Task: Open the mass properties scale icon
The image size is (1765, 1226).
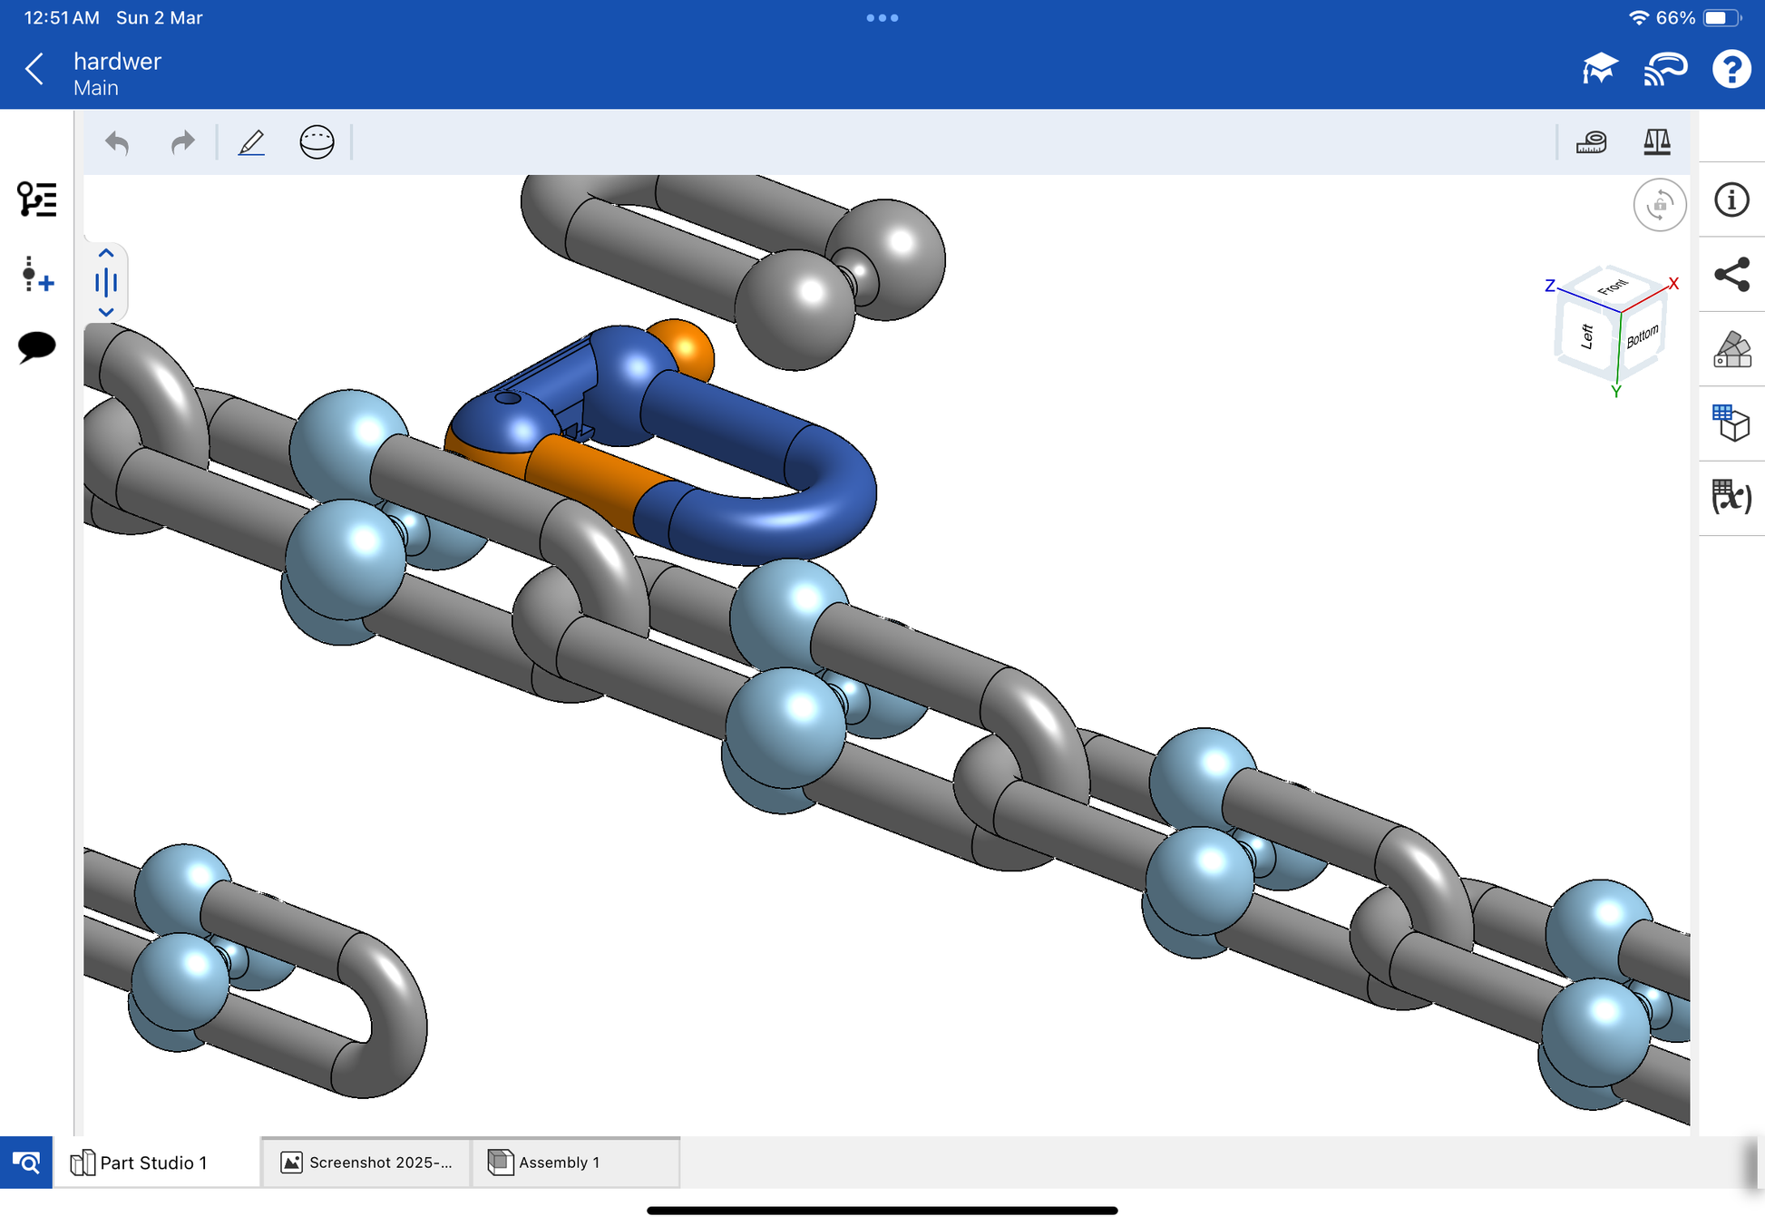Action: [1657, 142]
